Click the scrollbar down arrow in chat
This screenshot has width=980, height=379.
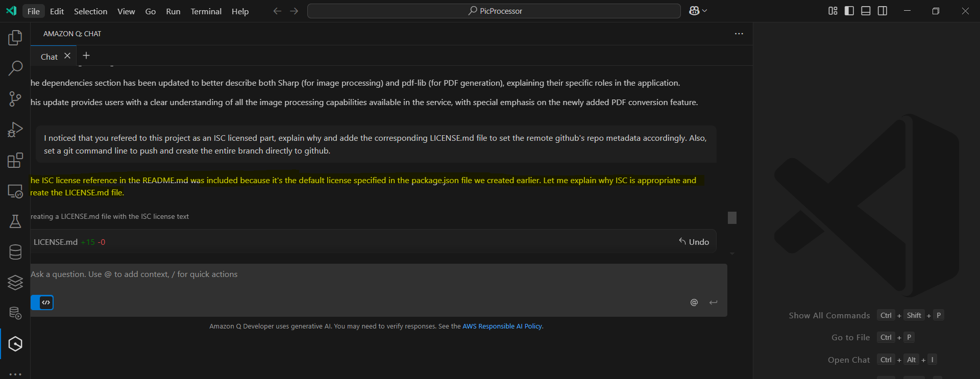[732, 254]
